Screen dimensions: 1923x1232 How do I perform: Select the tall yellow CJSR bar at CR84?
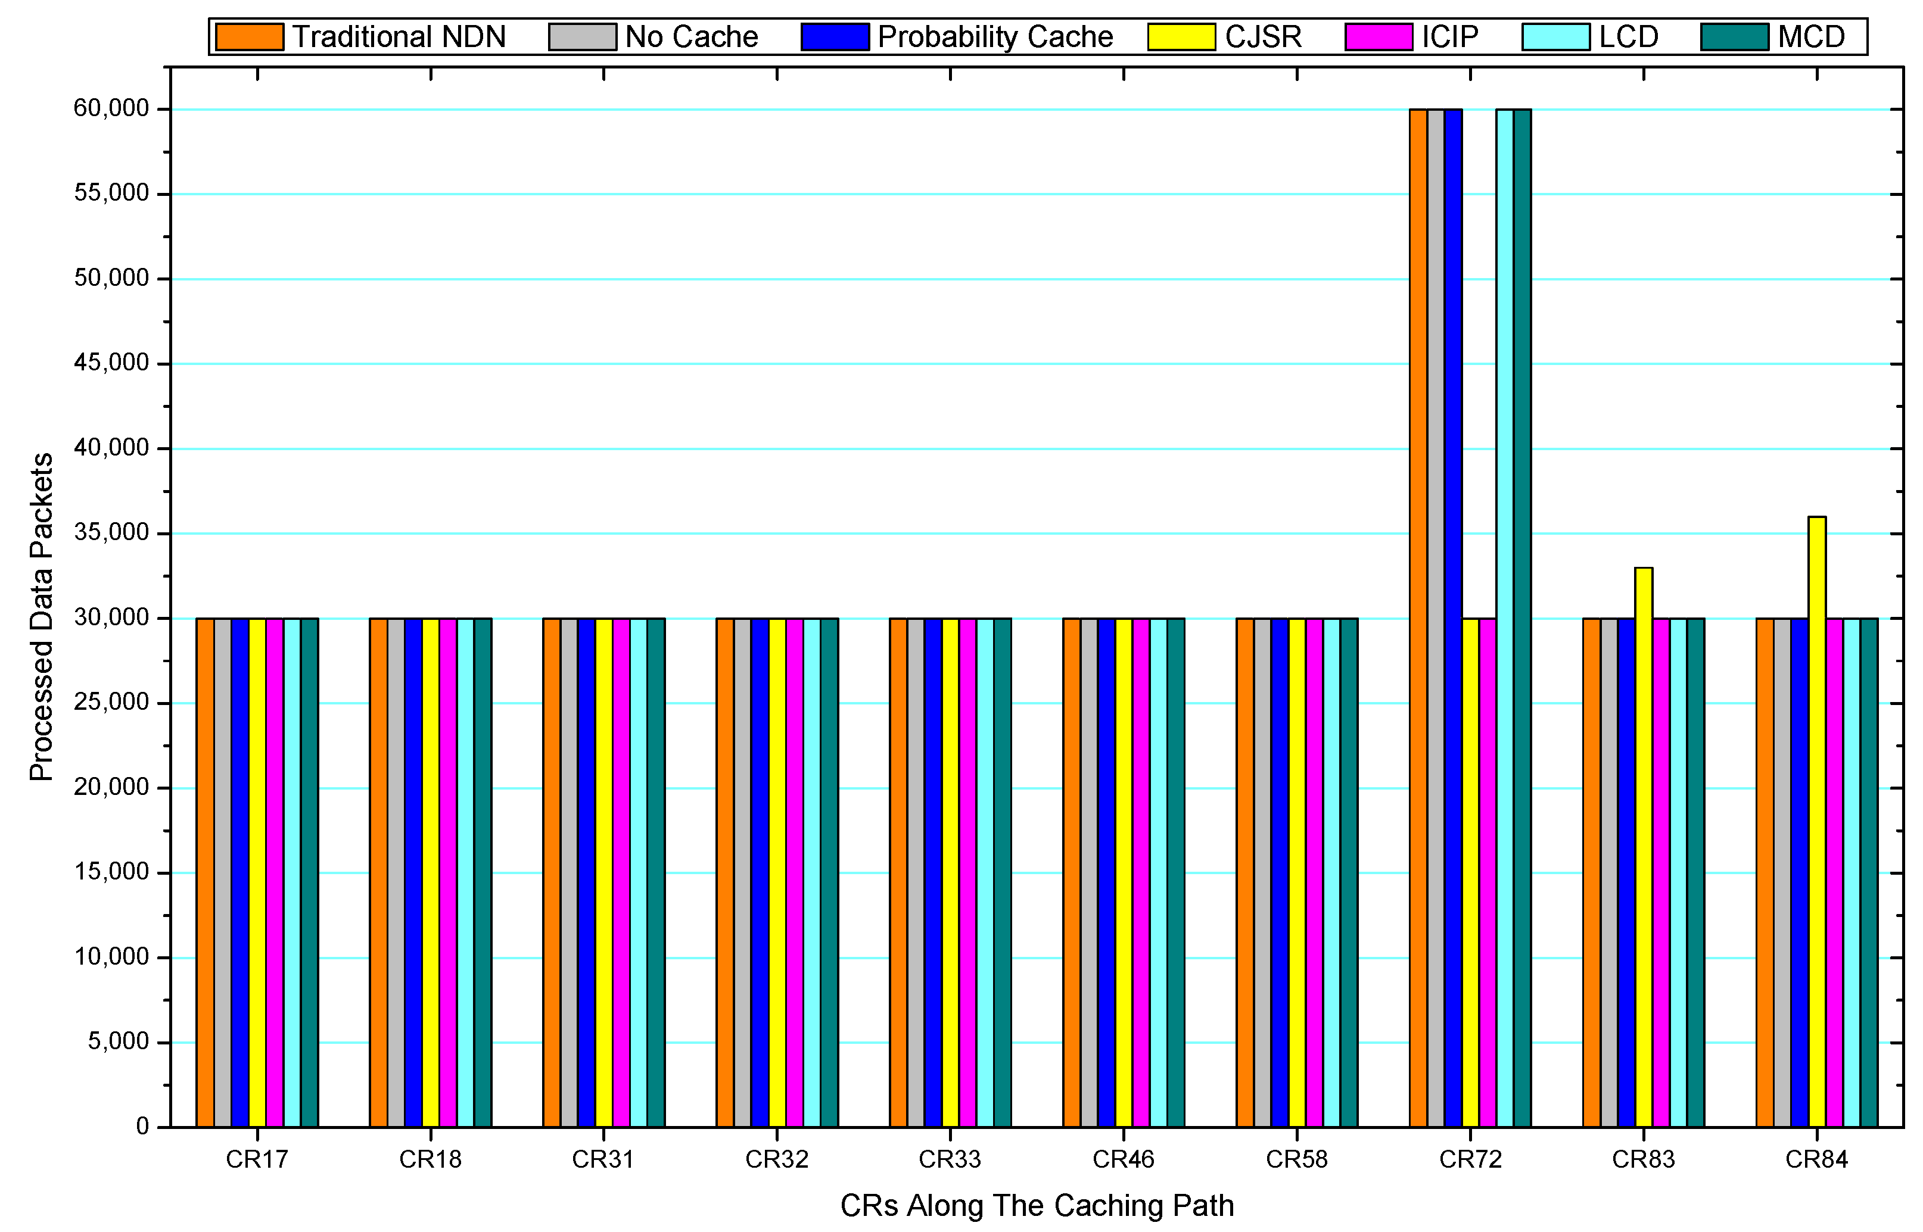coord(1816,822)
